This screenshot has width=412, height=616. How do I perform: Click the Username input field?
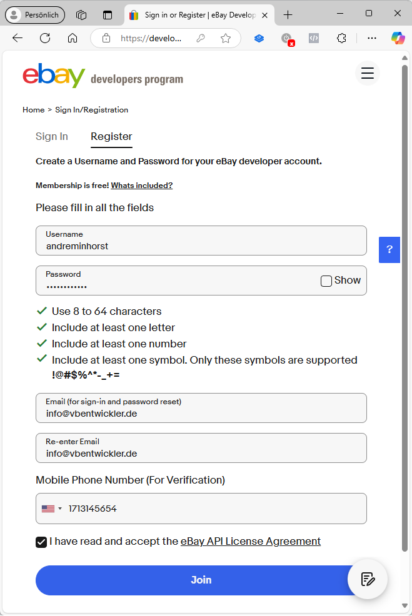click(201, 244)
